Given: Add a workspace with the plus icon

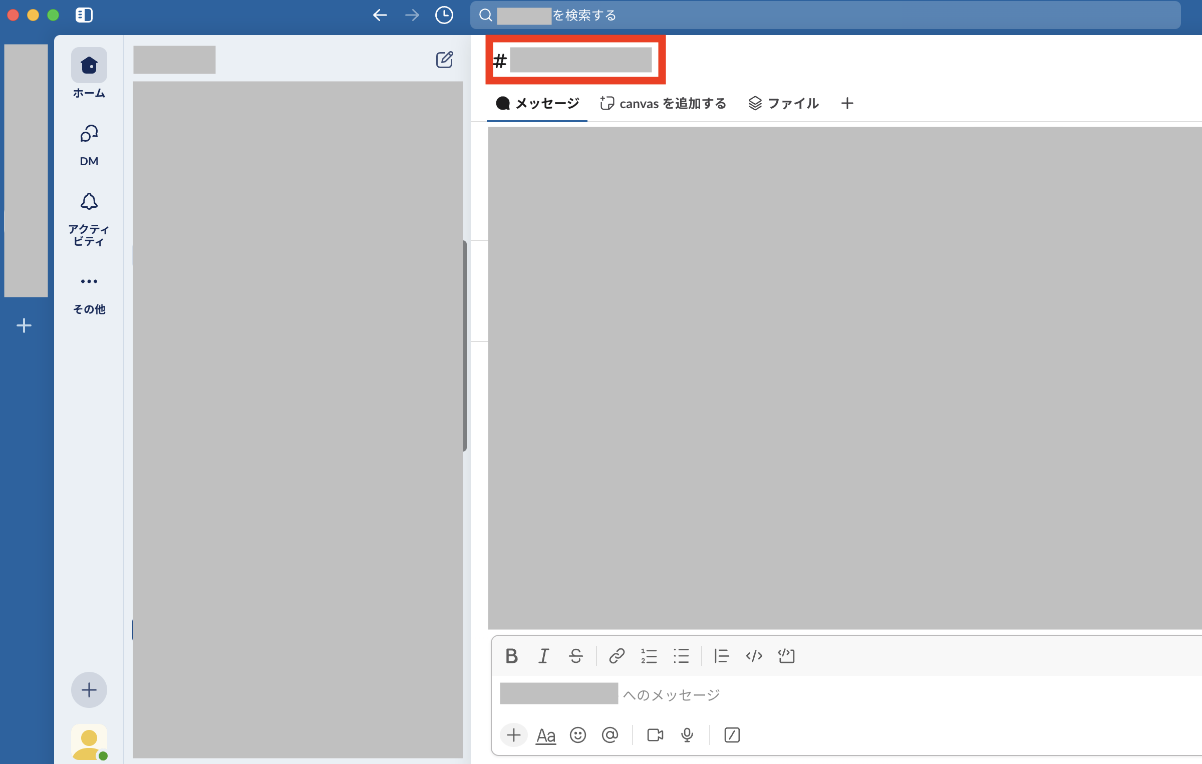Looking at the screenshot, I should coord(24,326).
